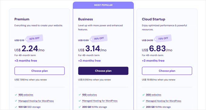The width and height of the screenshot is (206, 110).
Task: Click the Premium plan heading
Action: (22, 19)
